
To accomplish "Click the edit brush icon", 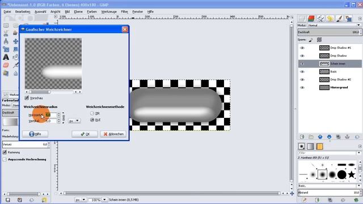I will click(304, 200).
